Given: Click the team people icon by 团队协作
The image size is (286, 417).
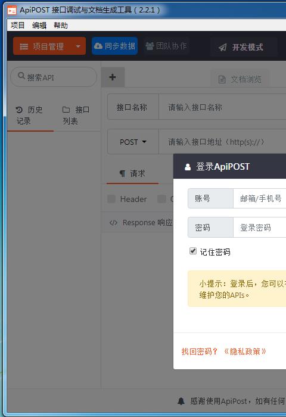Looking at the screenshot, I should (x=150, y=46).
